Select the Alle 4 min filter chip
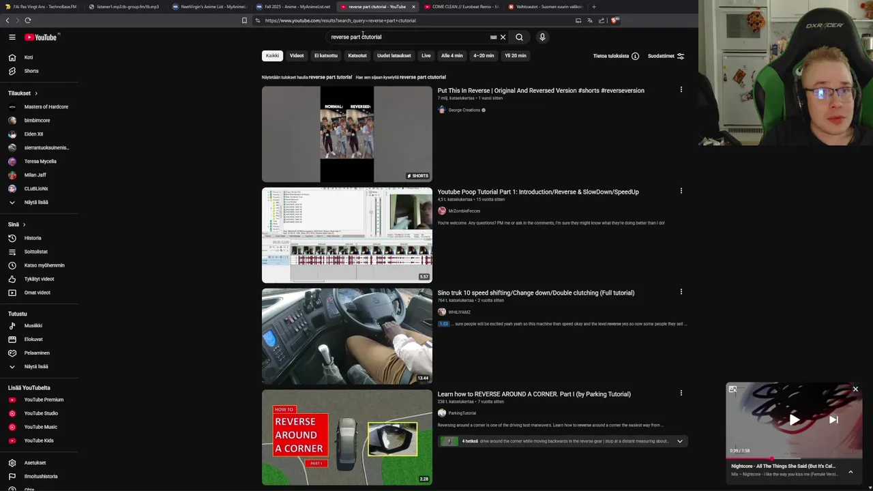 (452, 55)
